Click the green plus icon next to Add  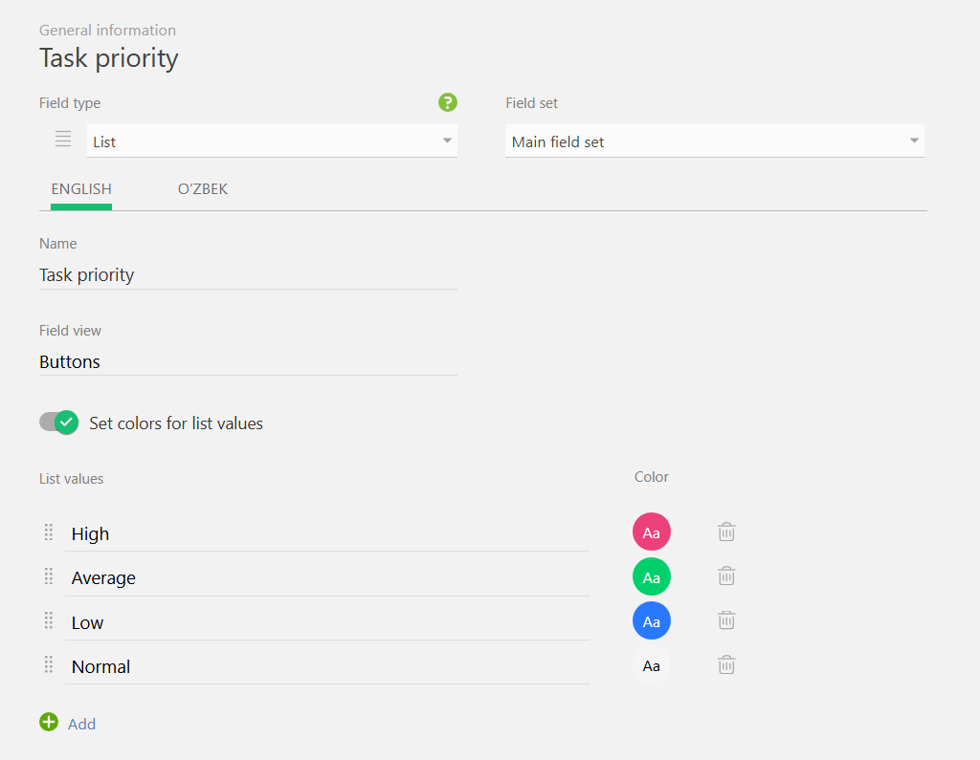(x=48, y=723)
